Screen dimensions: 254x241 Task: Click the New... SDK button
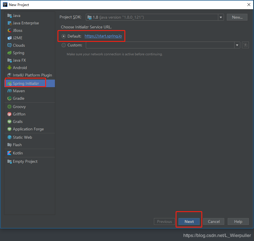tap(237, 17)
